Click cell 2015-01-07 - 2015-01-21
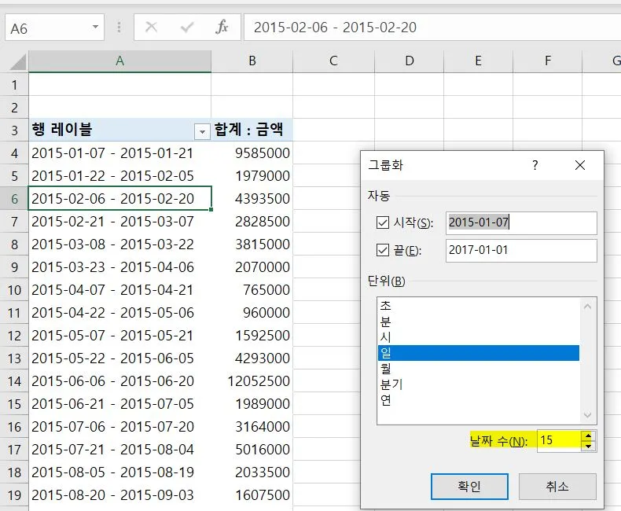The image size is (621, 511). point(120,153)
